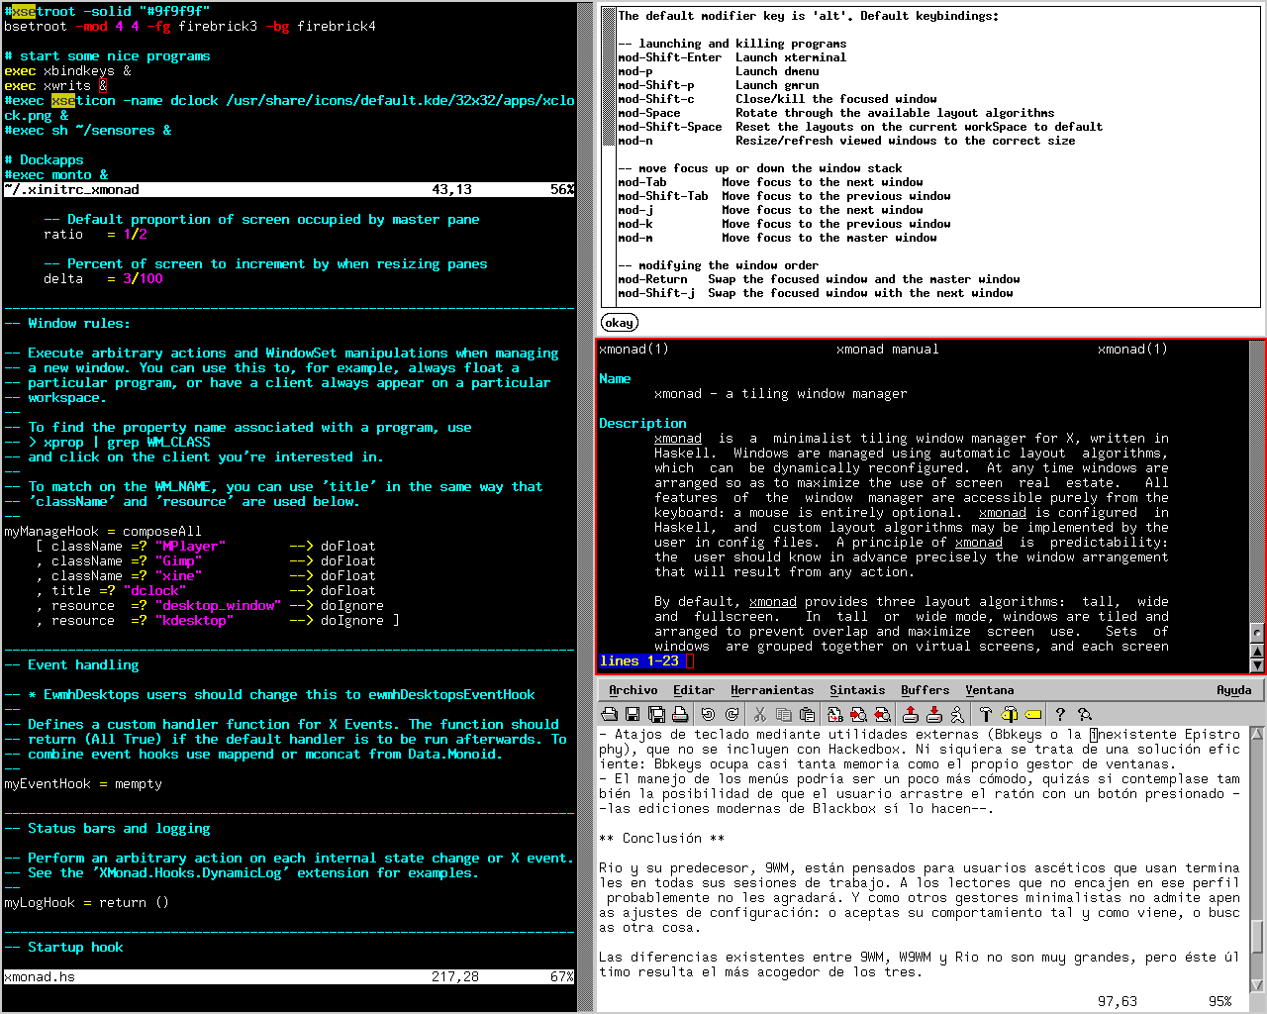The image size is (1267, 1014).
Task: Click '** Conclusión **' heading in GVim
Action: (662, 839)
